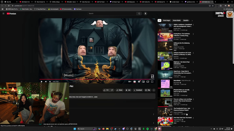Select the From Hogzz chip
Screen dimensions: 234x131
click(167, 20)
